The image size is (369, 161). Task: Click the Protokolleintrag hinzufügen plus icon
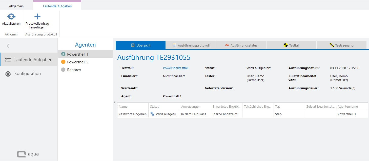37,17
